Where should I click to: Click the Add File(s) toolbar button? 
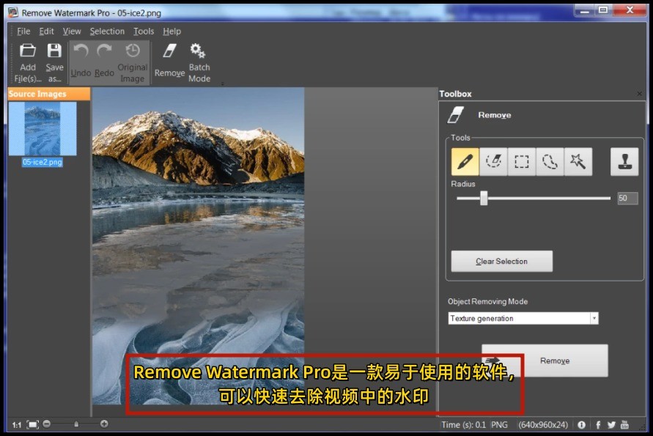pos(27,59)
